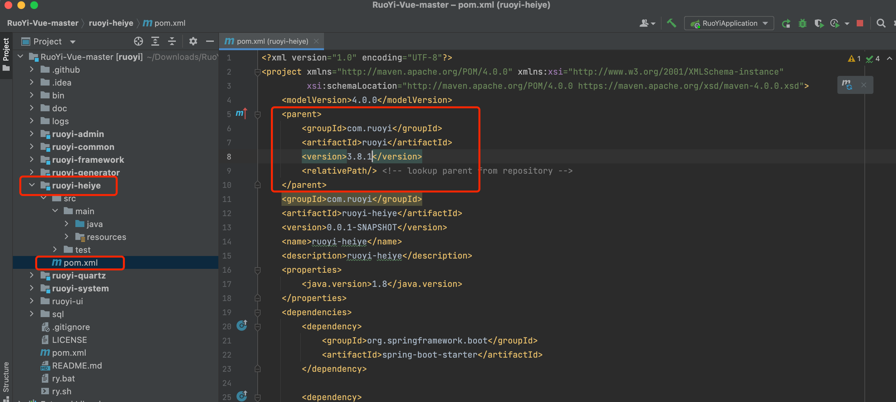The height and width of the screenshot is (402, 896).
Task: Expand the .github folder
Action: coord(32,69)
